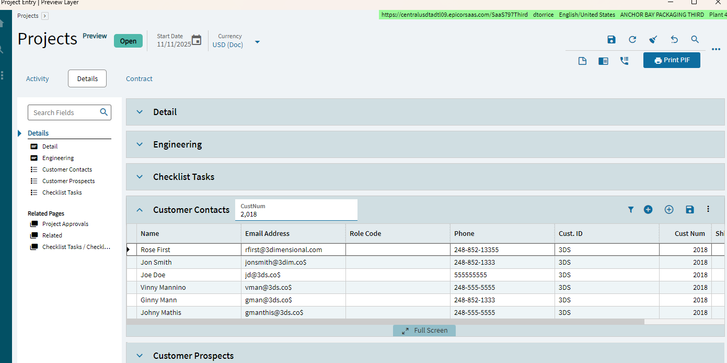Open the Start Date calendar picker
Viewport: 727px width, 363px height.
click(197, 40)
